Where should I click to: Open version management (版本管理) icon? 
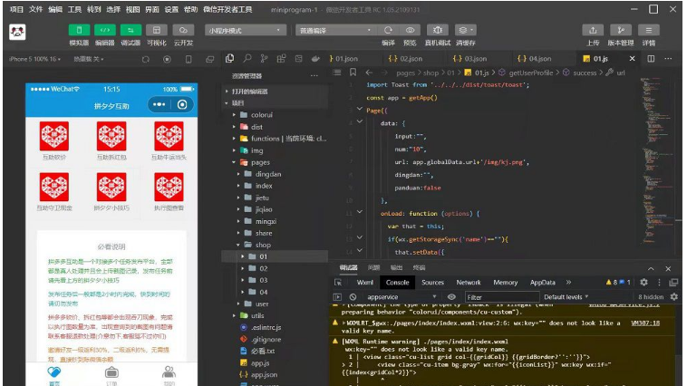click(x=621, y=30)
